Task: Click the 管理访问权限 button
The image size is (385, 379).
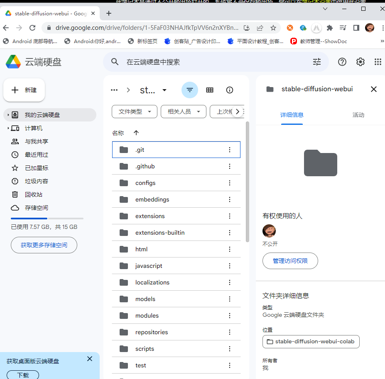Action: (x=290, y=261)
